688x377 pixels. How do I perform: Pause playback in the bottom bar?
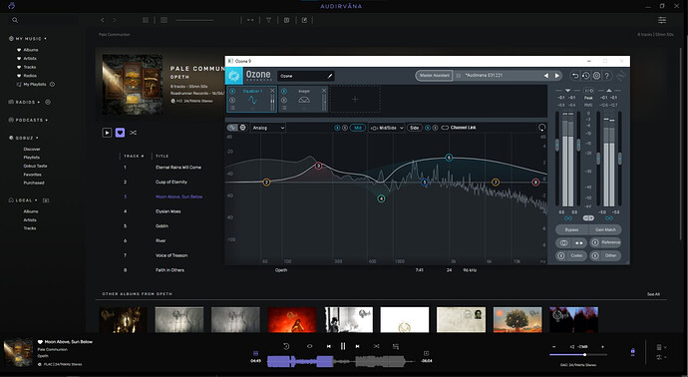(x=343, y=346)
